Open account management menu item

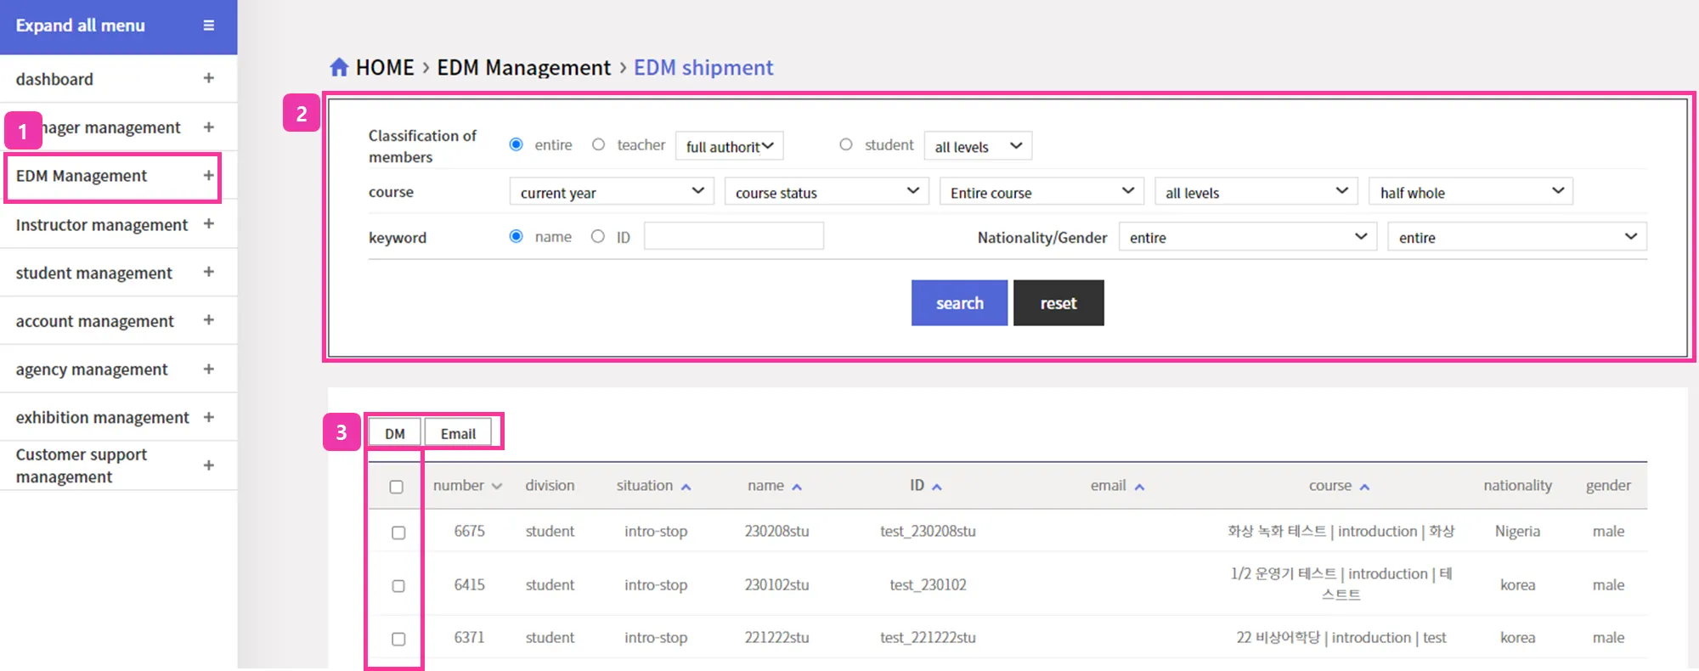[x=94, y=321]
